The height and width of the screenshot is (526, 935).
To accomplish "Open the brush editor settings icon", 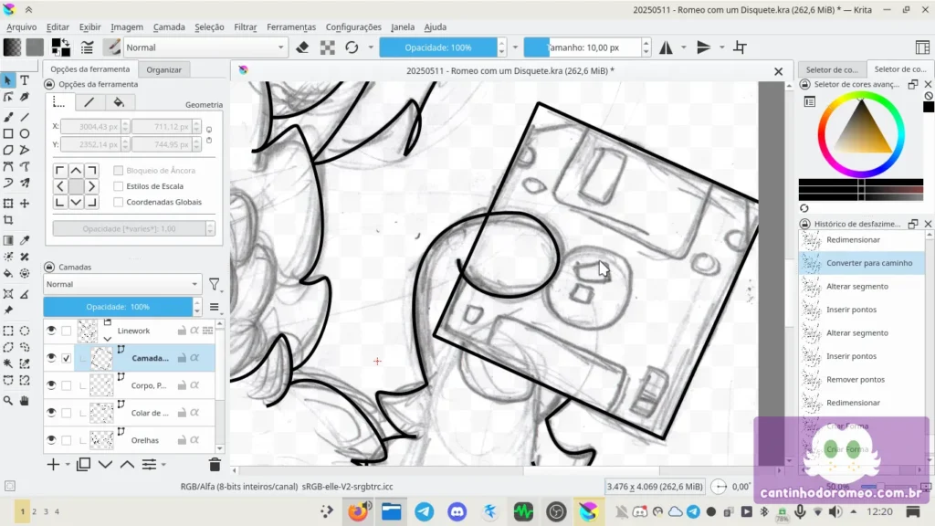I will point(87,47).
